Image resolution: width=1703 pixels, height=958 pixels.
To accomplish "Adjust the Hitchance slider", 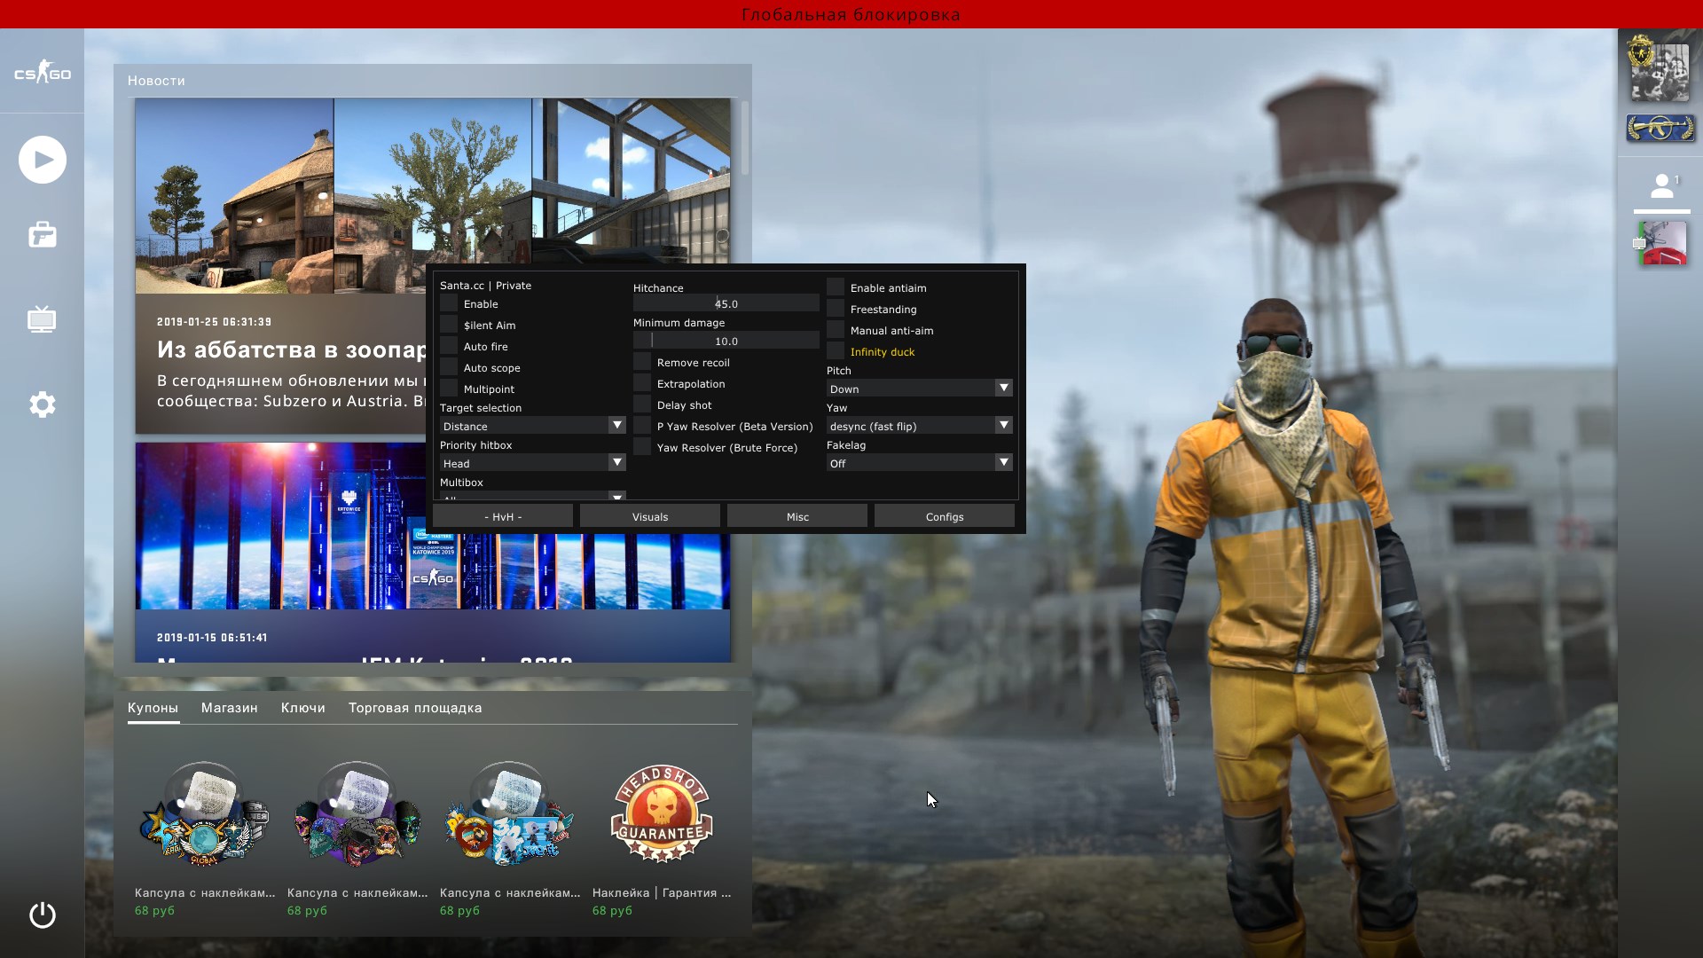I will 726,304.
